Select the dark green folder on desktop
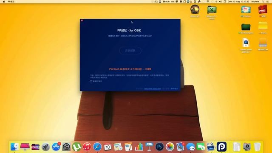Viewport: 272px width, 153px height. (246, 27)
